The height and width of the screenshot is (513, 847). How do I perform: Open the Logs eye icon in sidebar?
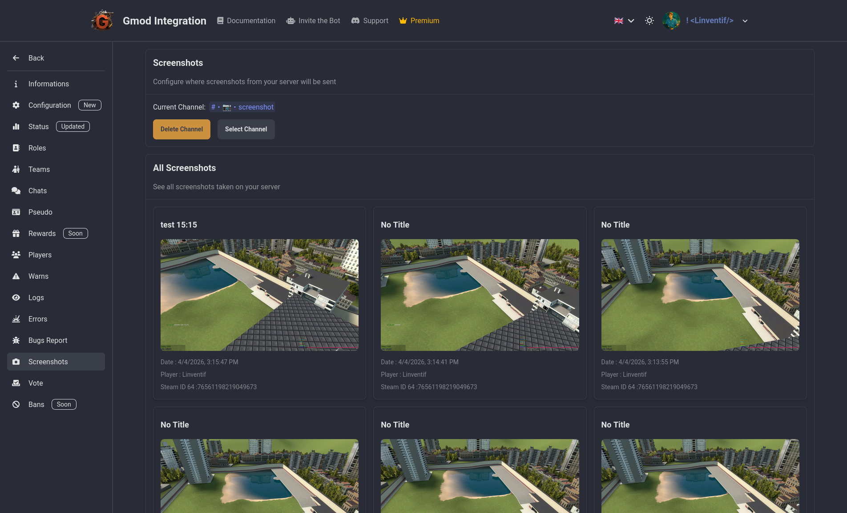click(x=16, y=297)
